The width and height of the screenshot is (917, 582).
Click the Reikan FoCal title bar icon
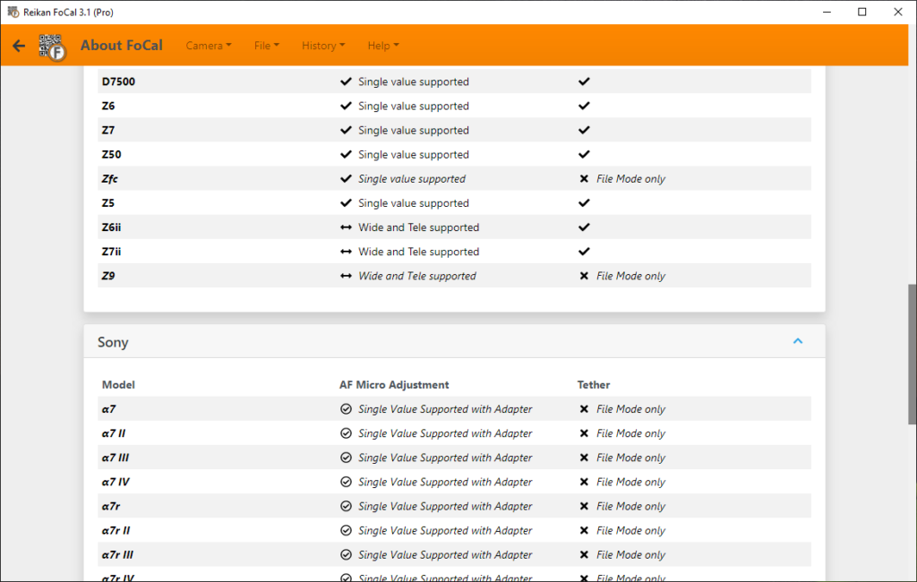click(13, 12)
